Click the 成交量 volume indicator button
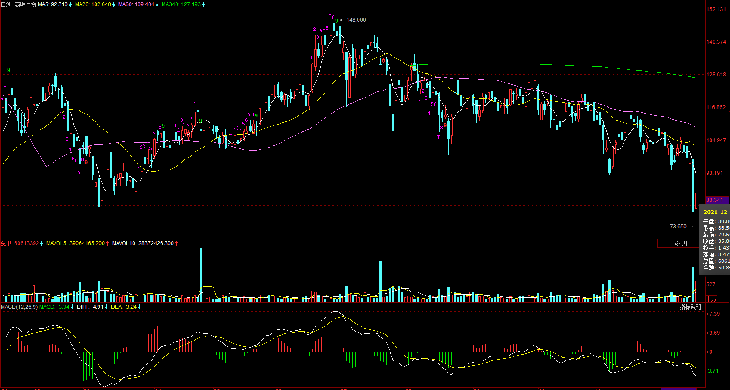The image size is (730, 390). pyautogui.click(x=680, y=243)
